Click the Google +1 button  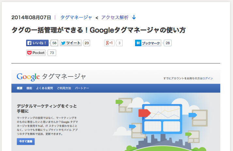(x=109, y=43)
